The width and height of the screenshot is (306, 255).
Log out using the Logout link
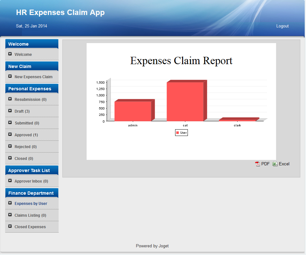coord(282,26)
